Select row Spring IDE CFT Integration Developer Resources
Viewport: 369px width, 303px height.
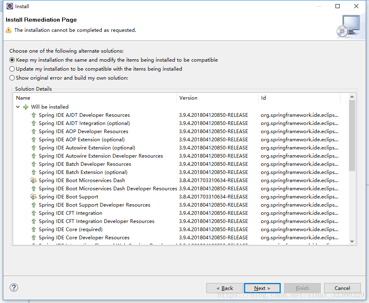click(x=181, y=221)
